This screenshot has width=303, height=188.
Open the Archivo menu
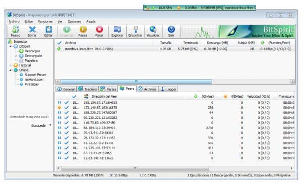tap(14, 22)
